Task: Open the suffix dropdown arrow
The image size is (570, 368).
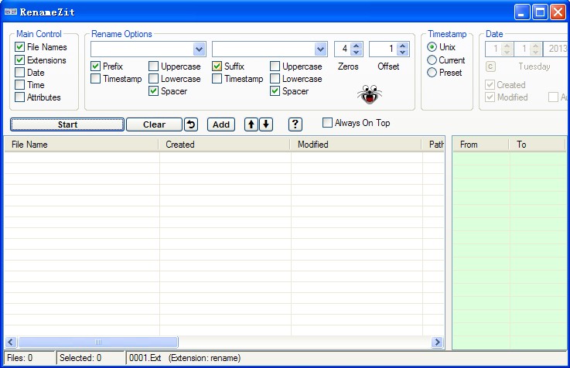Action: [x=320, y=49]
